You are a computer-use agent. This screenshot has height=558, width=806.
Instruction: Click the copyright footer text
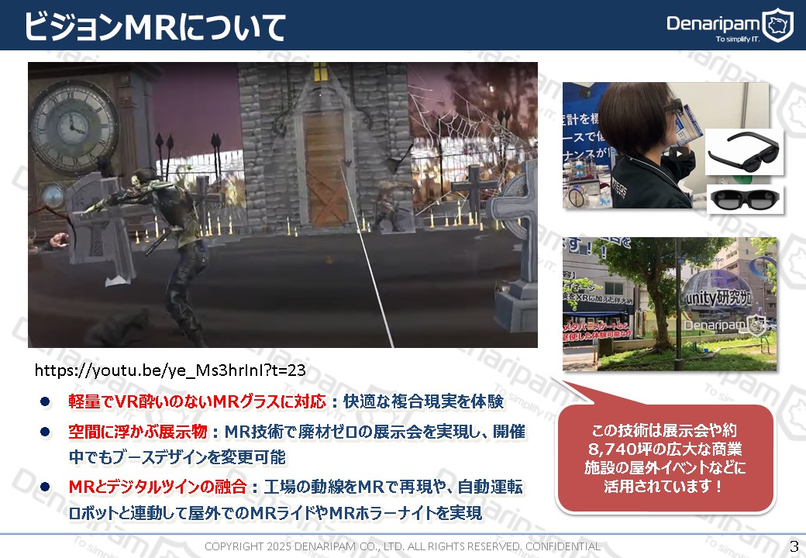click(401, 547)
